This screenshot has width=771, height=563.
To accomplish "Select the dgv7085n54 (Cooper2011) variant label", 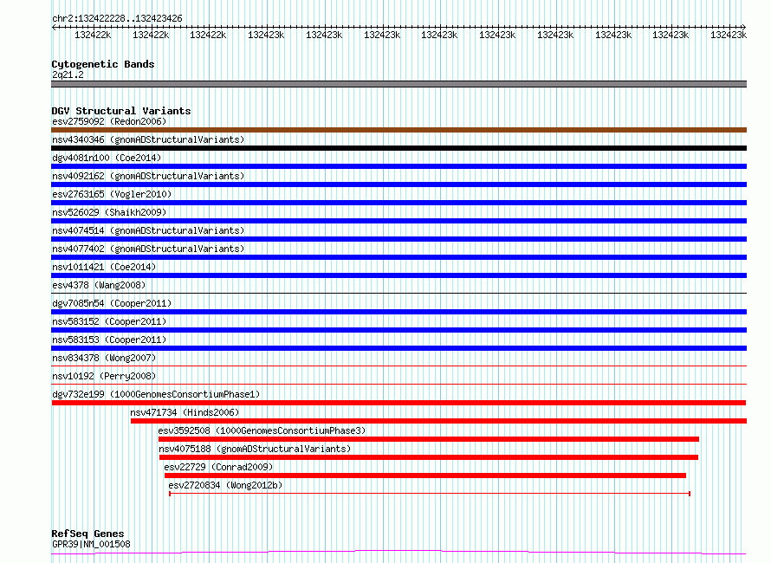I will pyautogui.click(x=112, y=303).
